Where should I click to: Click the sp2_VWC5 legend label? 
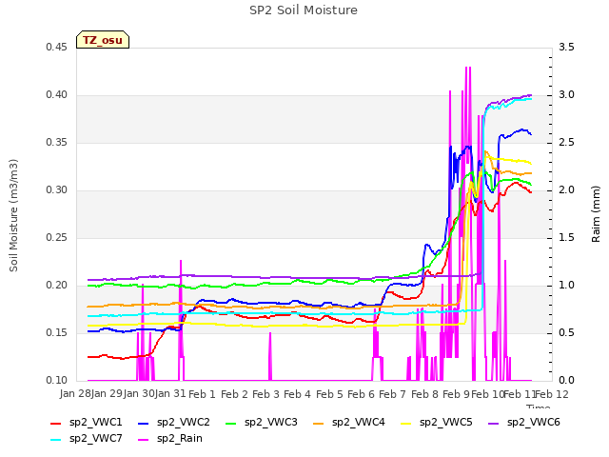(446, 422)
